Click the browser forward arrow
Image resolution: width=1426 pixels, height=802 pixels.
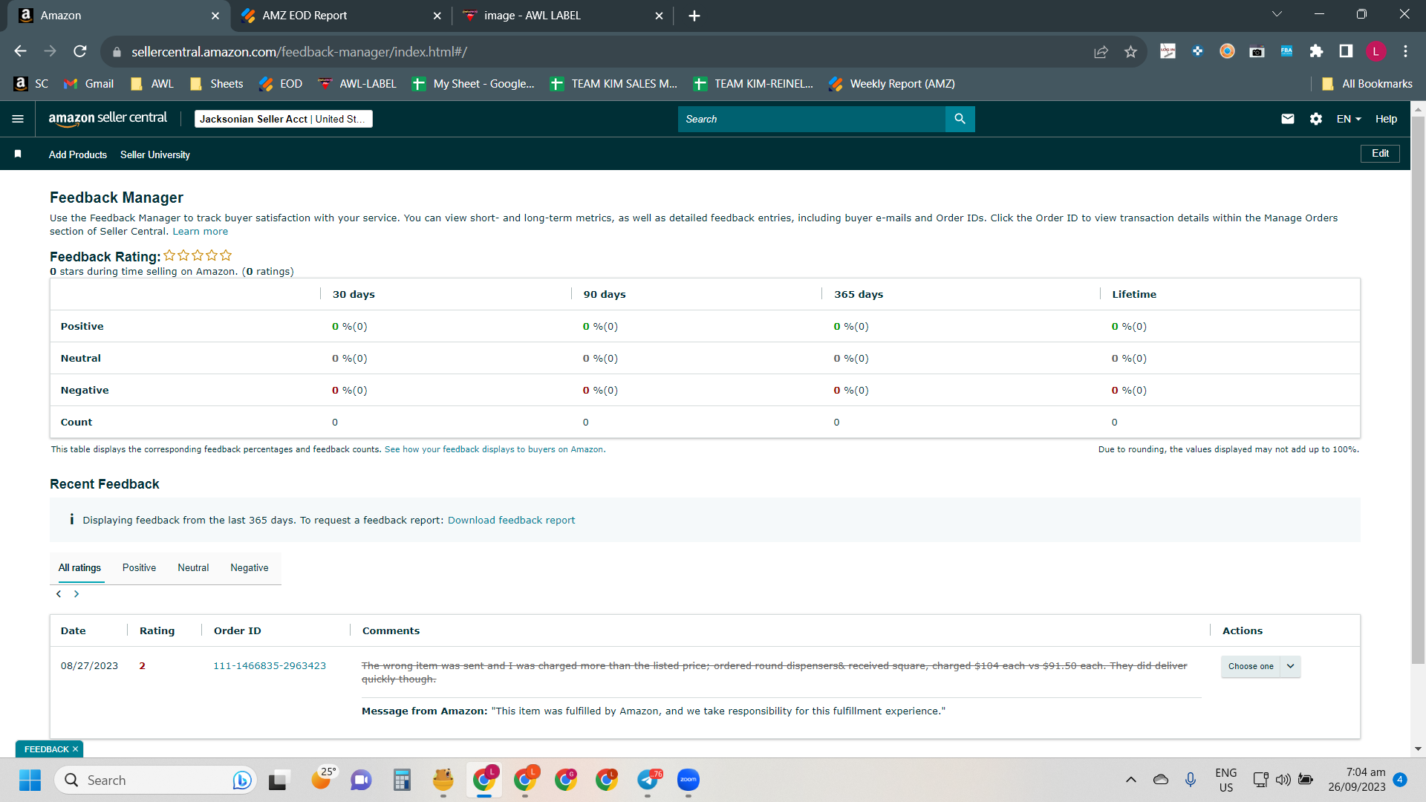pos(50,51)
